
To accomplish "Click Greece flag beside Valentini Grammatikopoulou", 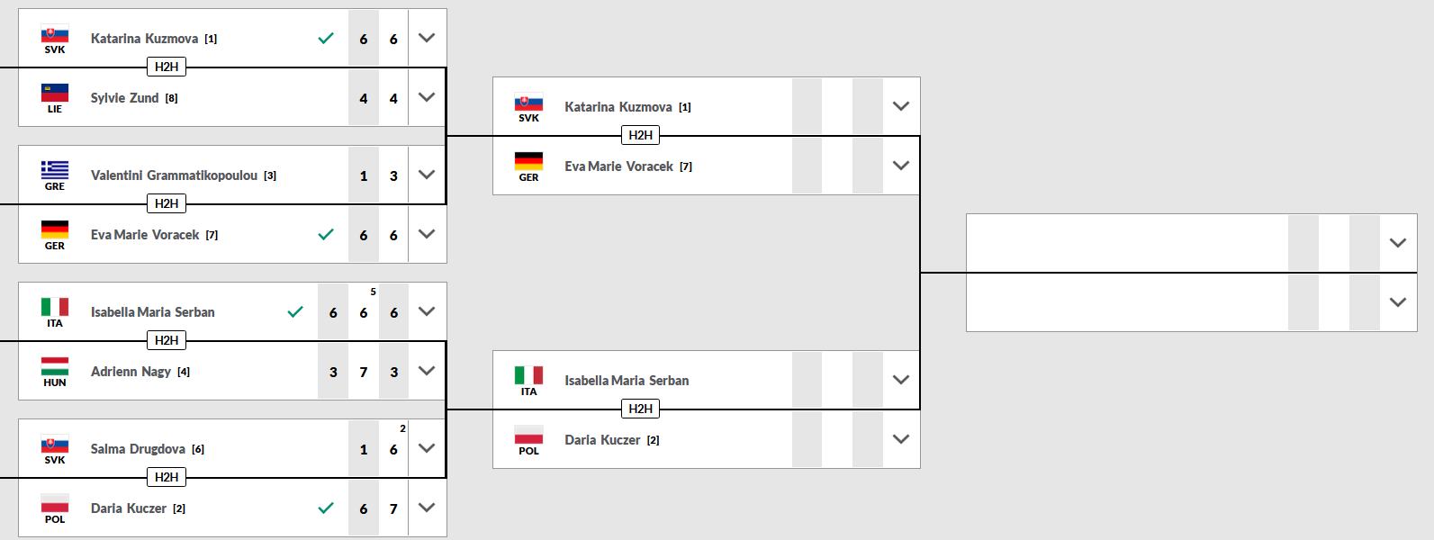I will 55,171.
